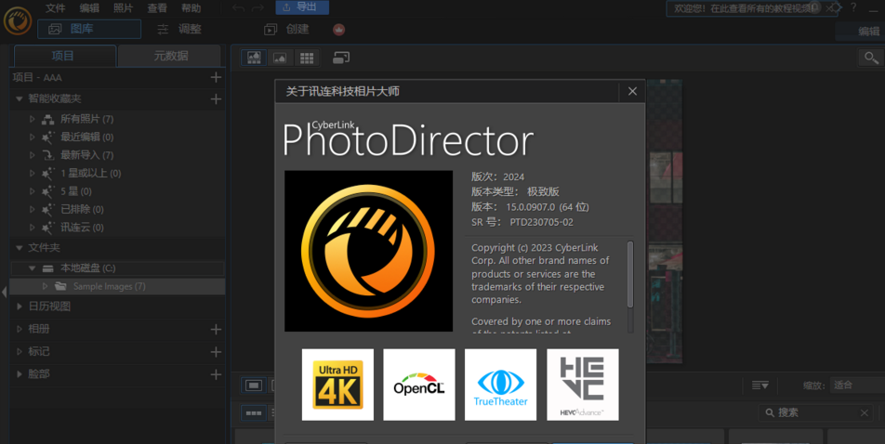Click the secondary display icon
Viewport: 885px width, 444px height.
click(x=341, y=58)
